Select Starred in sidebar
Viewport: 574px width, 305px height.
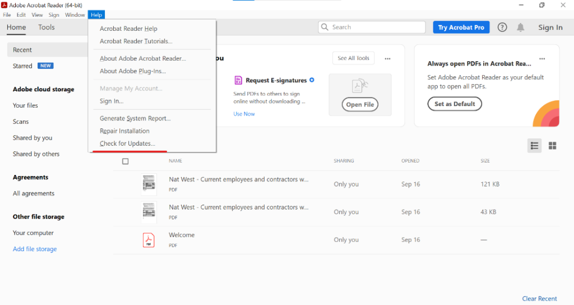22,66
